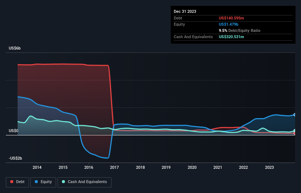Select the teal Cash endpoint marker at chart edge
Viewport: 301px width, 193px height.
(295, 131)
